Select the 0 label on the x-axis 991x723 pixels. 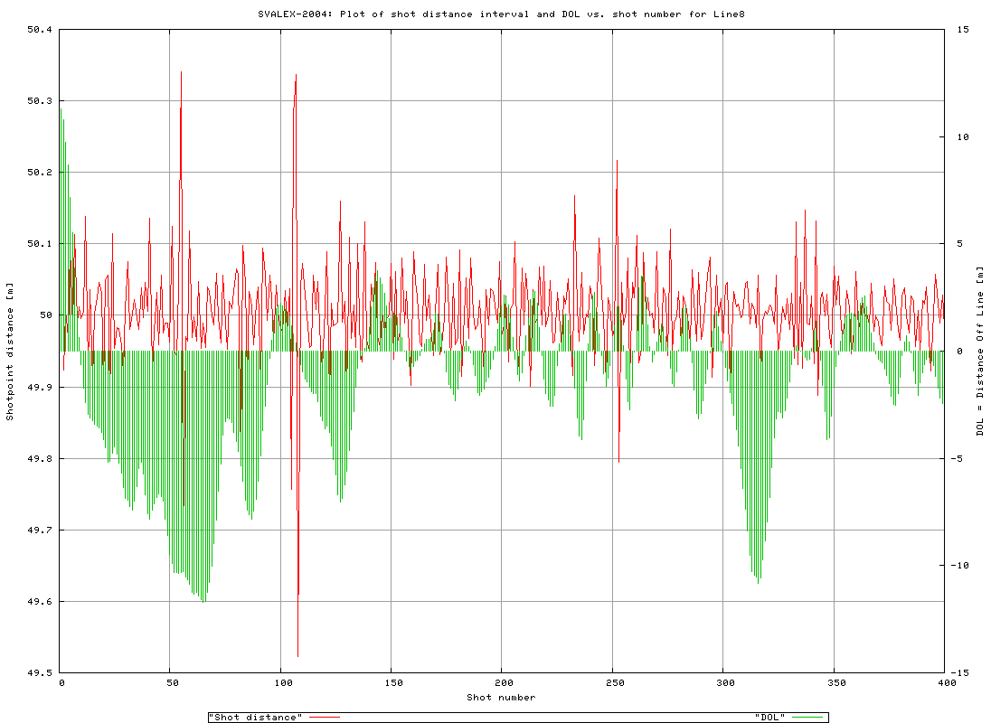tap(60, 682)
